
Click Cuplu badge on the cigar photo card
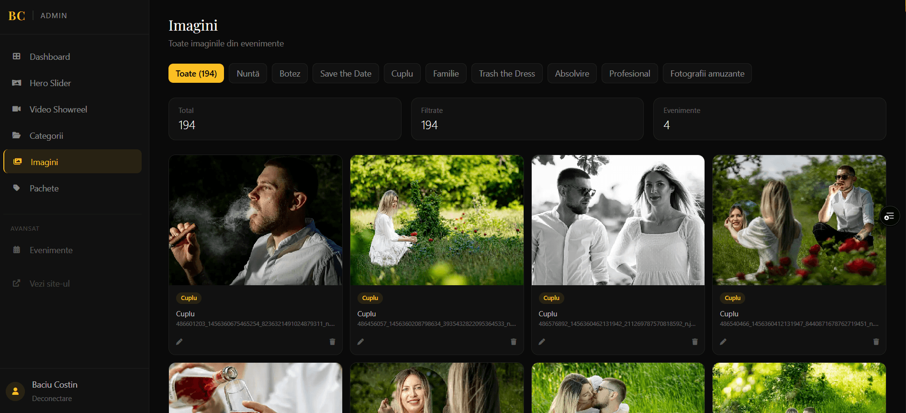click(x=189, y=298)
